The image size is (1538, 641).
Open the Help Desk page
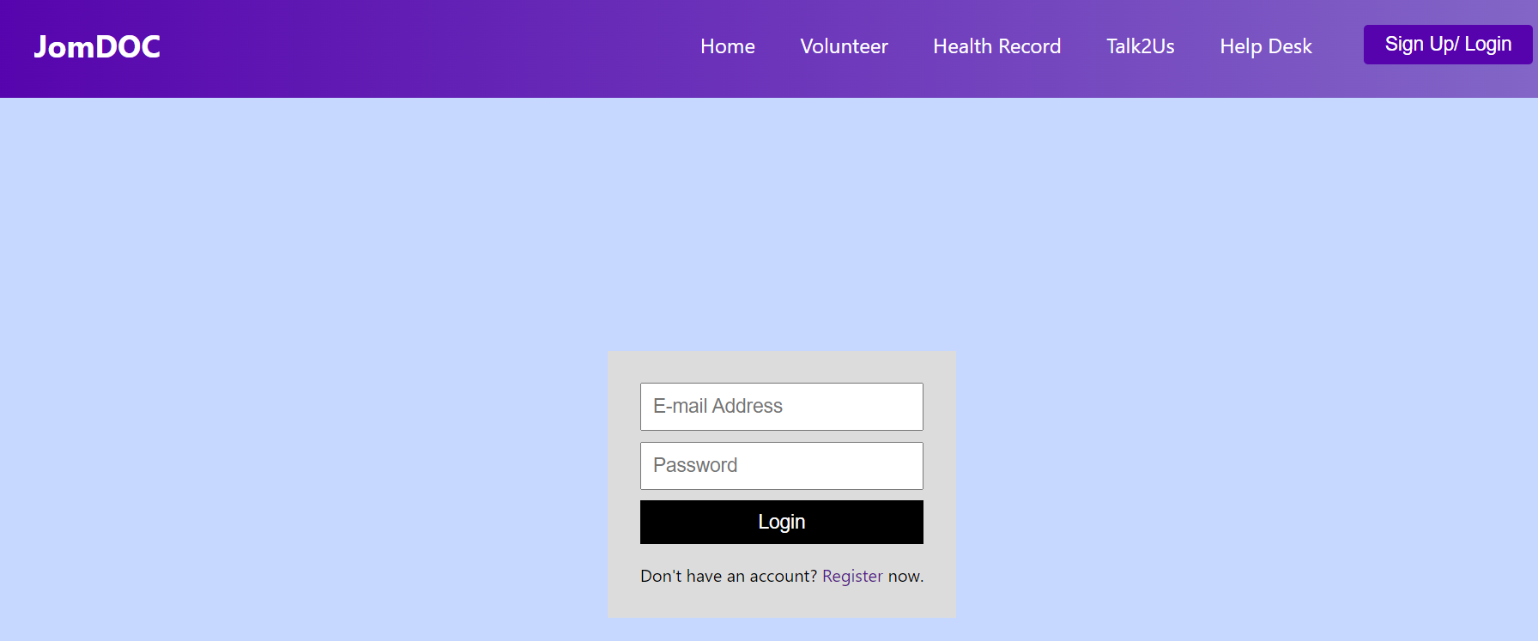[x=1266, y=46]
